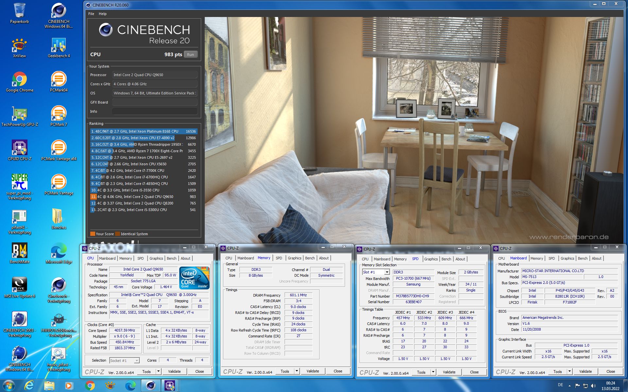Run the Cinebench CPU test
628x392 pixels.
click(x=191, y=55)
